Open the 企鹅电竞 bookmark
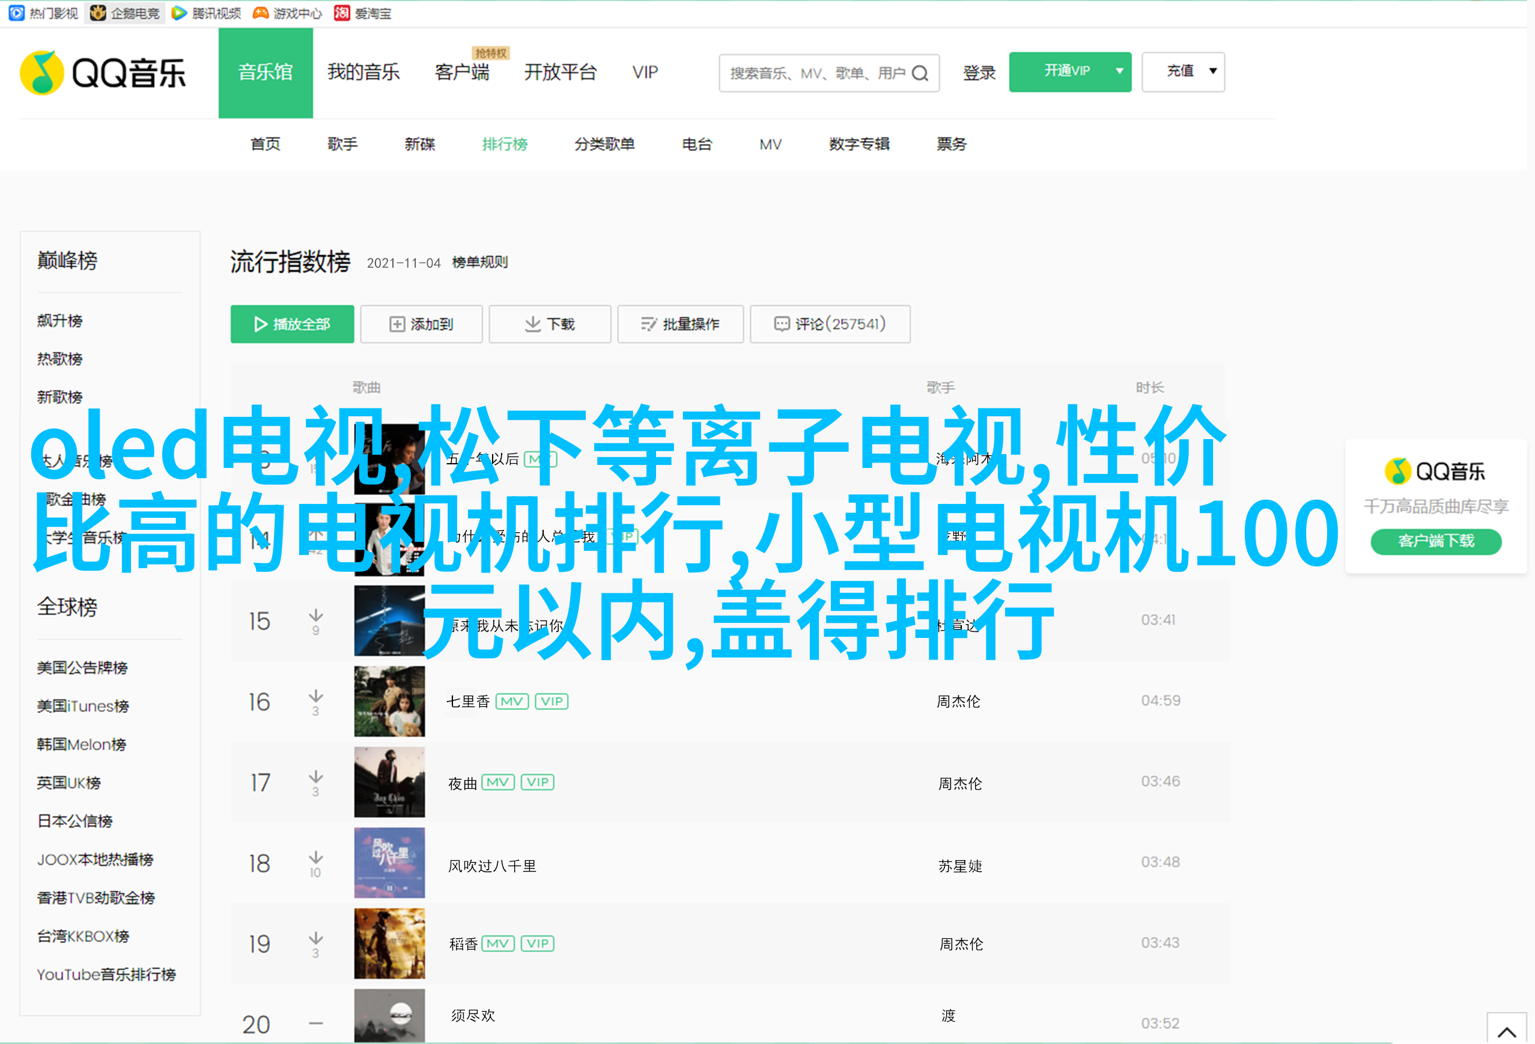Image resolution: width=1535 pixels, height=1044 pixels. 125,13
